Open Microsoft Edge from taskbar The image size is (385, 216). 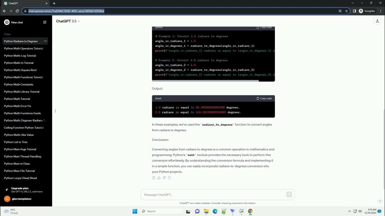[215, 211]
